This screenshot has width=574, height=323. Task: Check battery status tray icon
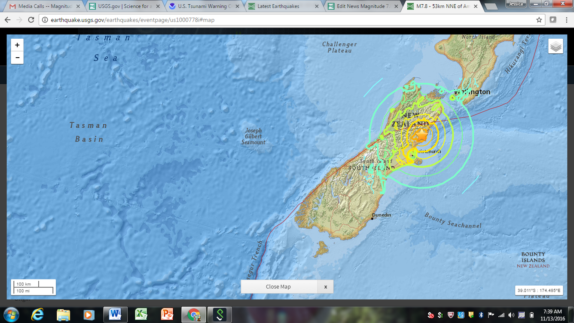pos(531,315)
